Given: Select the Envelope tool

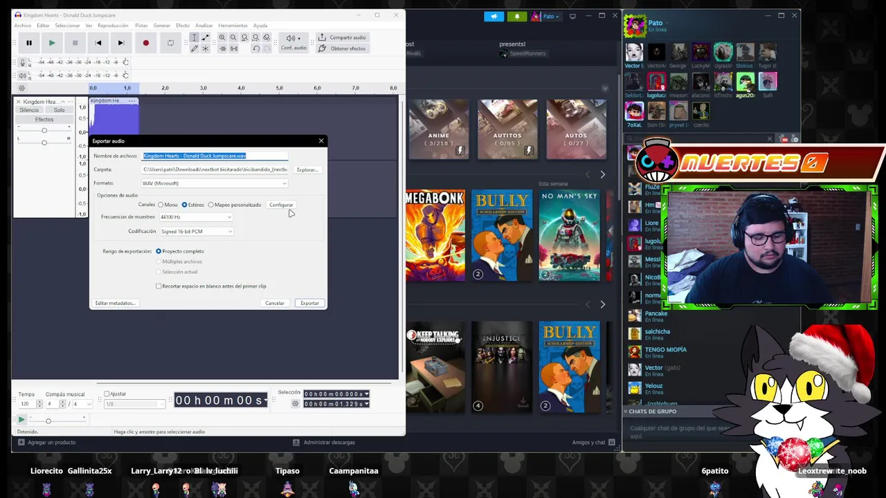Looking at the screenshot, I should point(206,37).
